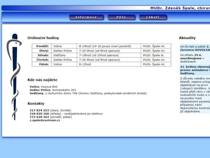Image resolution: width=210 pixels, height=158 pixels.
Task: Click the Sedlčany U Kulturního domu address
Action: [x=88, y=93]
